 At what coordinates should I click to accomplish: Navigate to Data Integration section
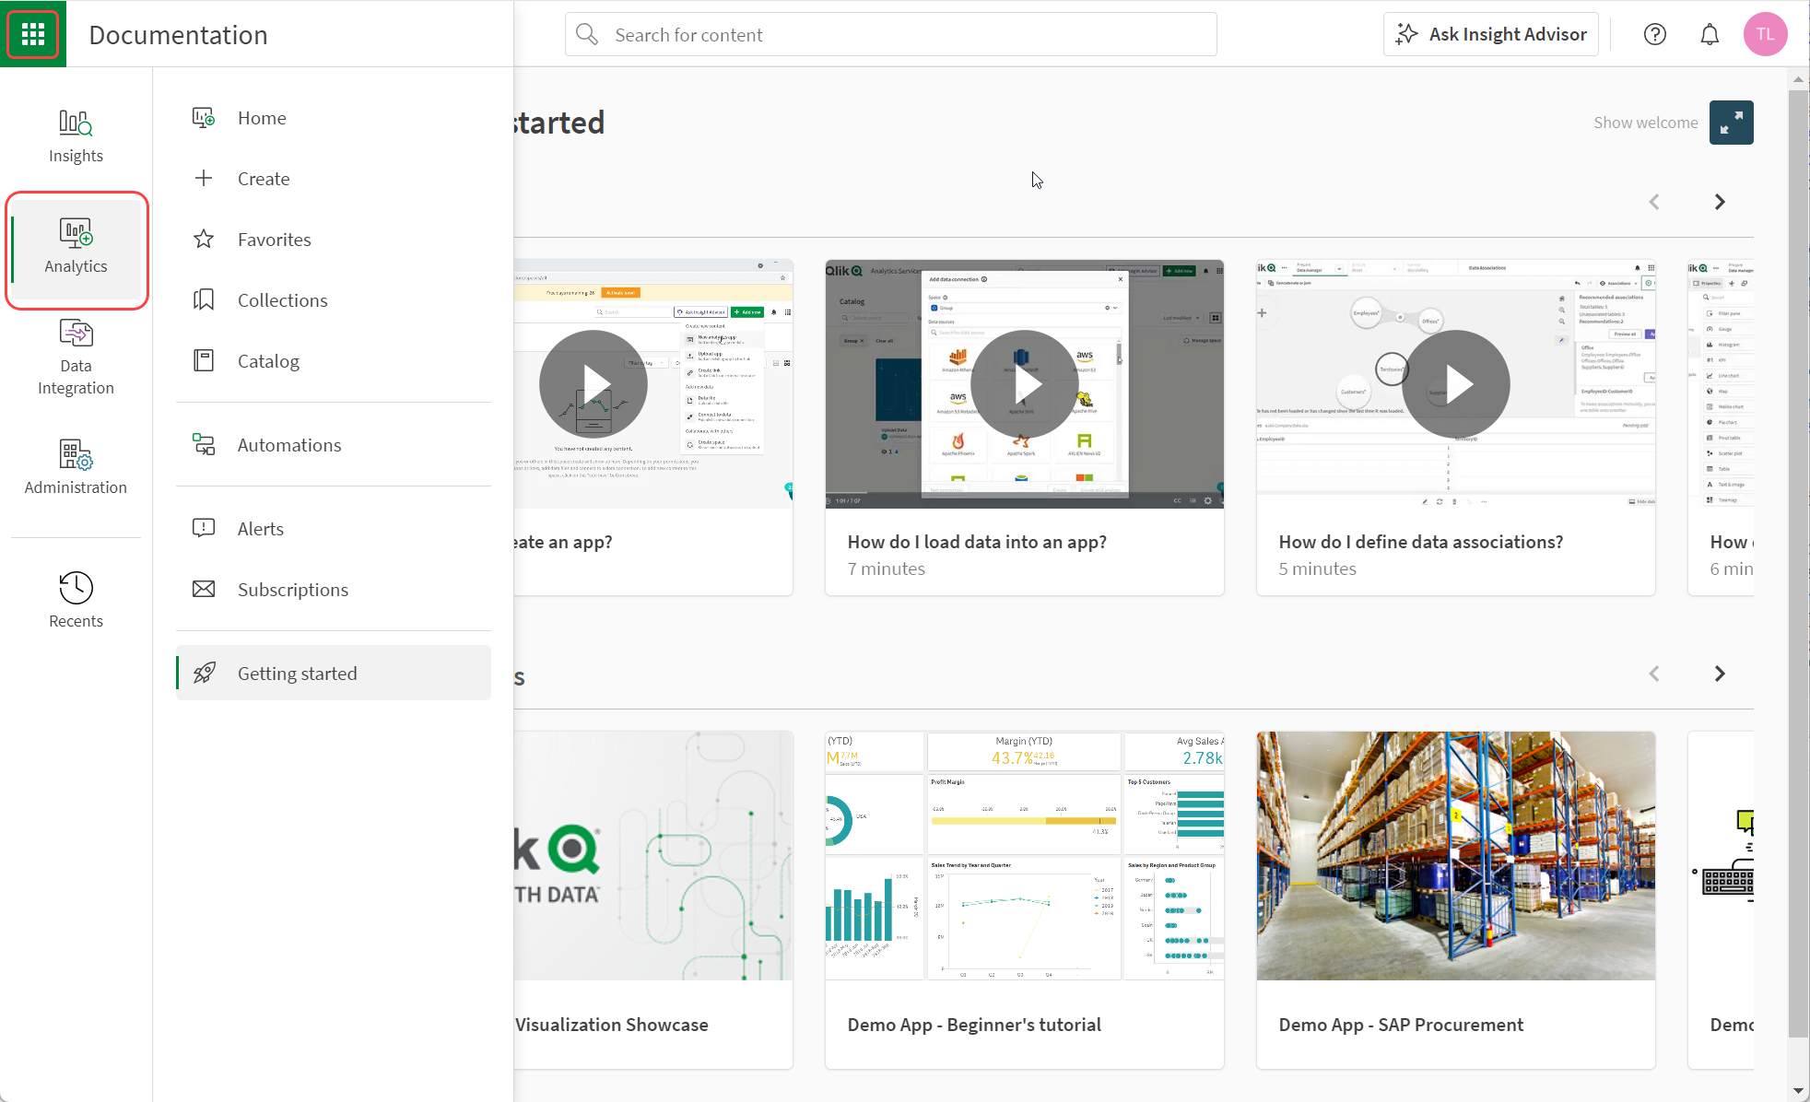[x=75, y=357]
